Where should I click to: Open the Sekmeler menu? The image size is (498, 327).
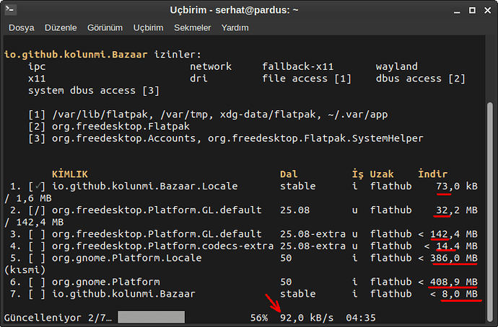coord(192,28)
